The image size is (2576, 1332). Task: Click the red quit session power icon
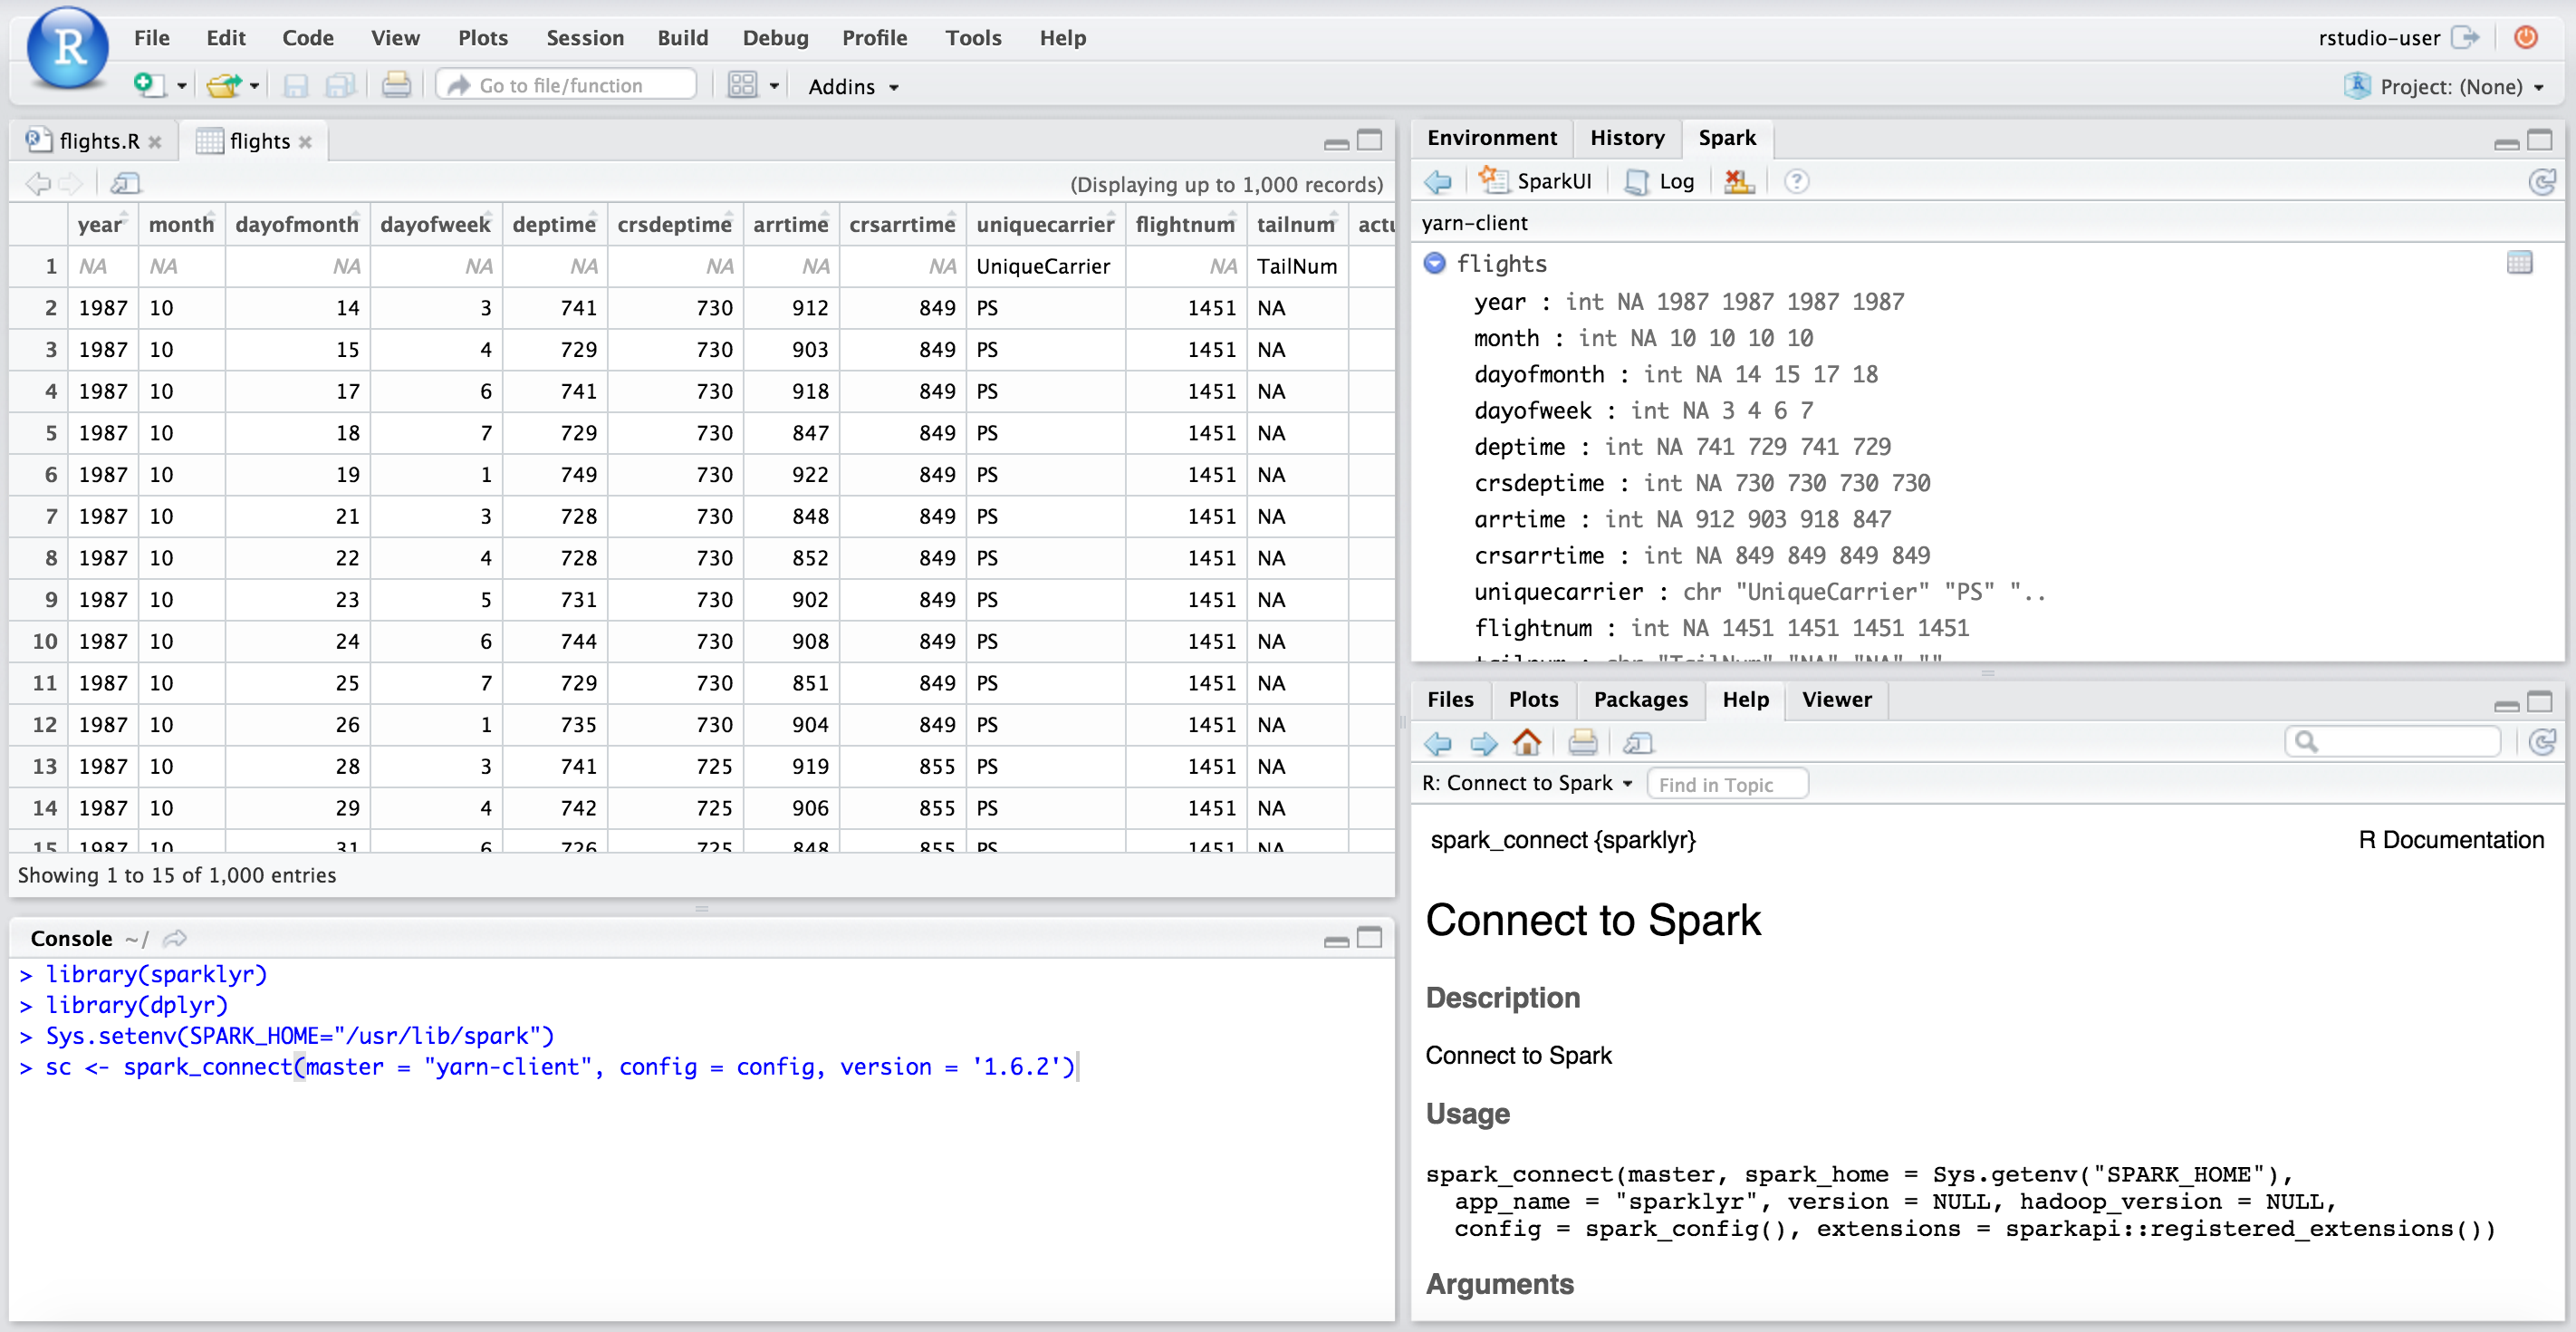point(2525,38)
